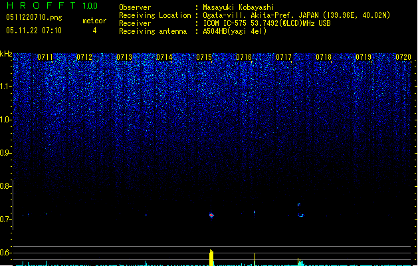Click the ICOM IC-575 receiver description
The height and width of the screenshot is (266, 418).
266,23
